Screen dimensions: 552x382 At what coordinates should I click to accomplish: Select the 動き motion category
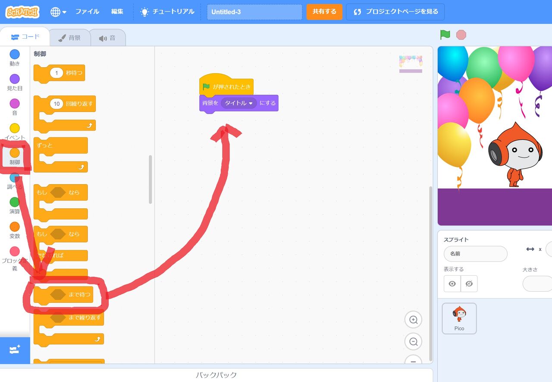click(15, 58)
